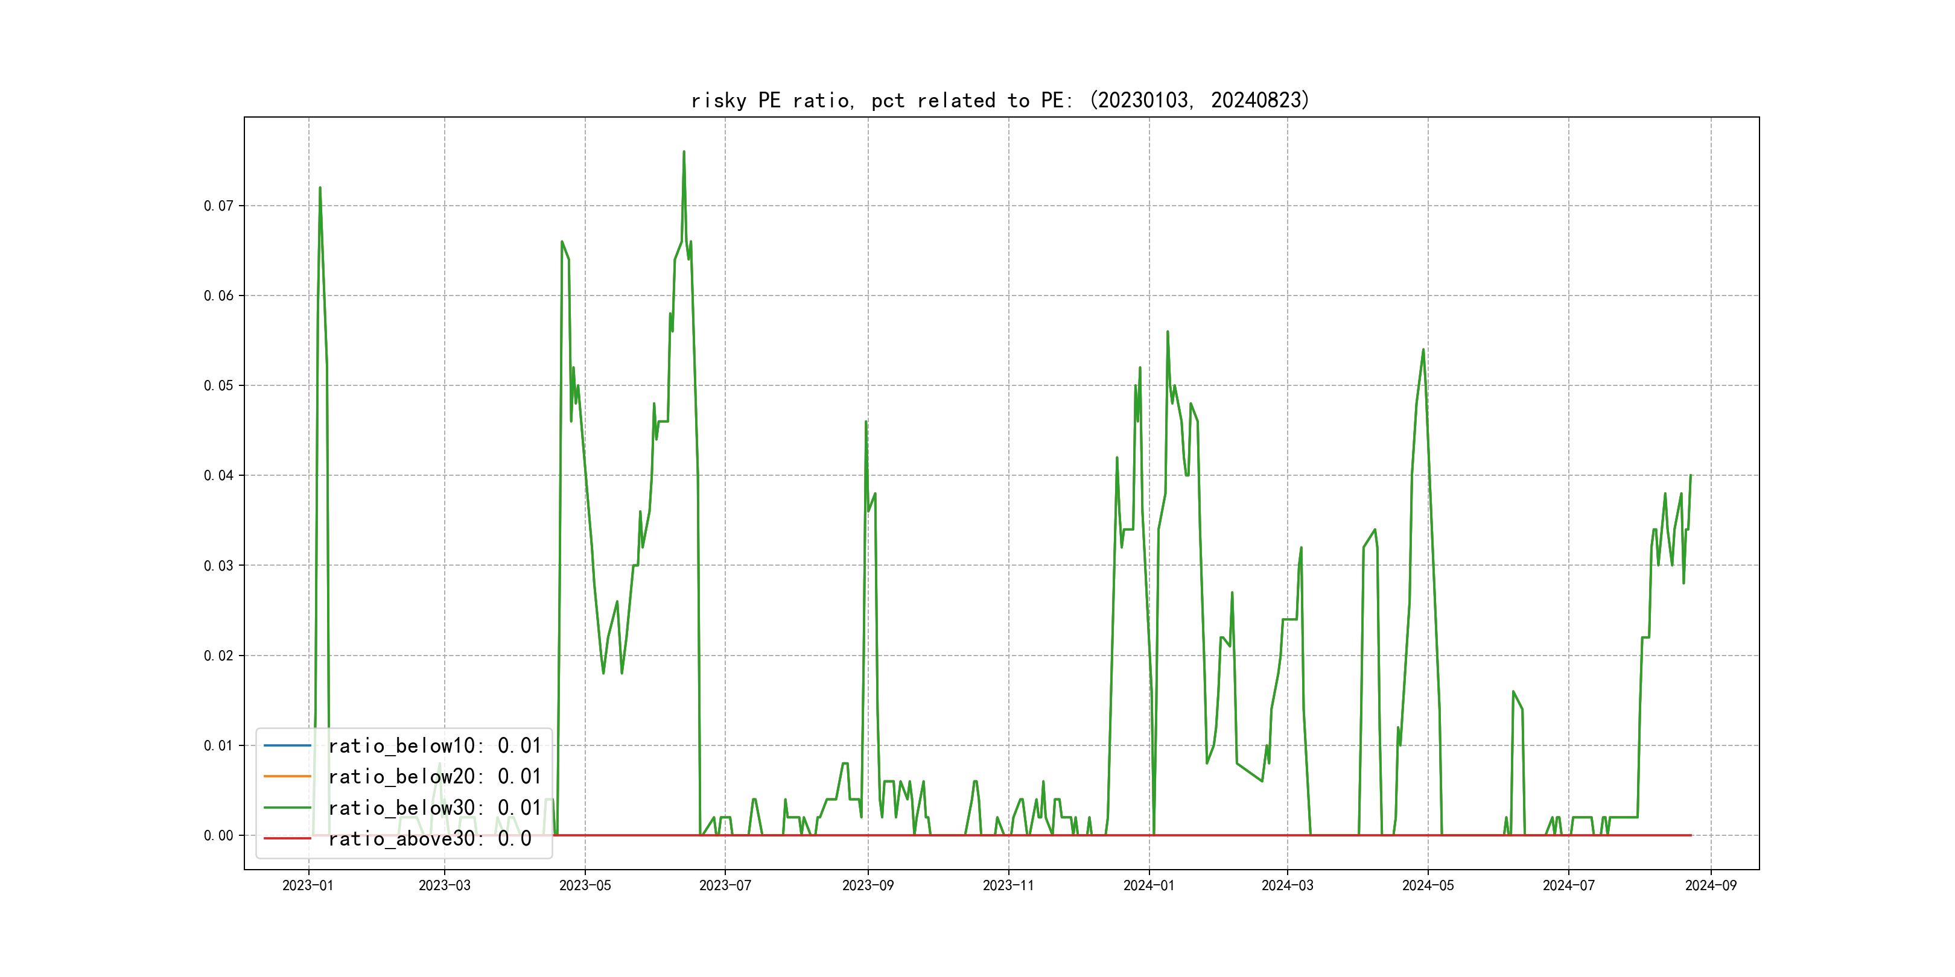Viewport: 1955px width, 977px height.
Task: Click the highest green peak near 2023-06
Action: pos(684,153)
